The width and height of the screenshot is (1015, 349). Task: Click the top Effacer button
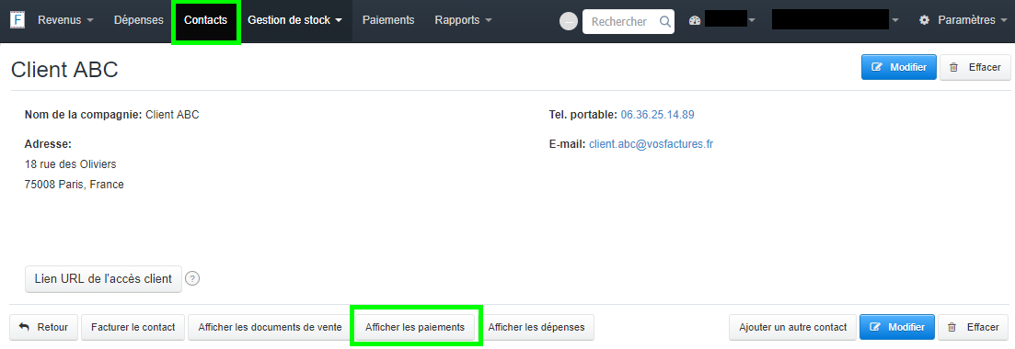point(975,67)
